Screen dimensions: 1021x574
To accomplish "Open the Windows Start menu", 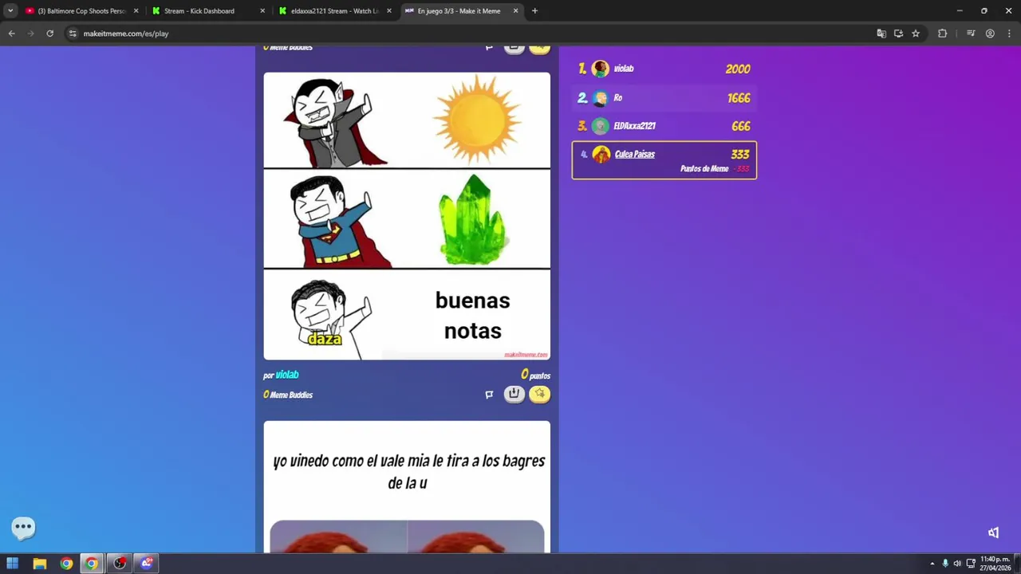I will pos(13,564).
